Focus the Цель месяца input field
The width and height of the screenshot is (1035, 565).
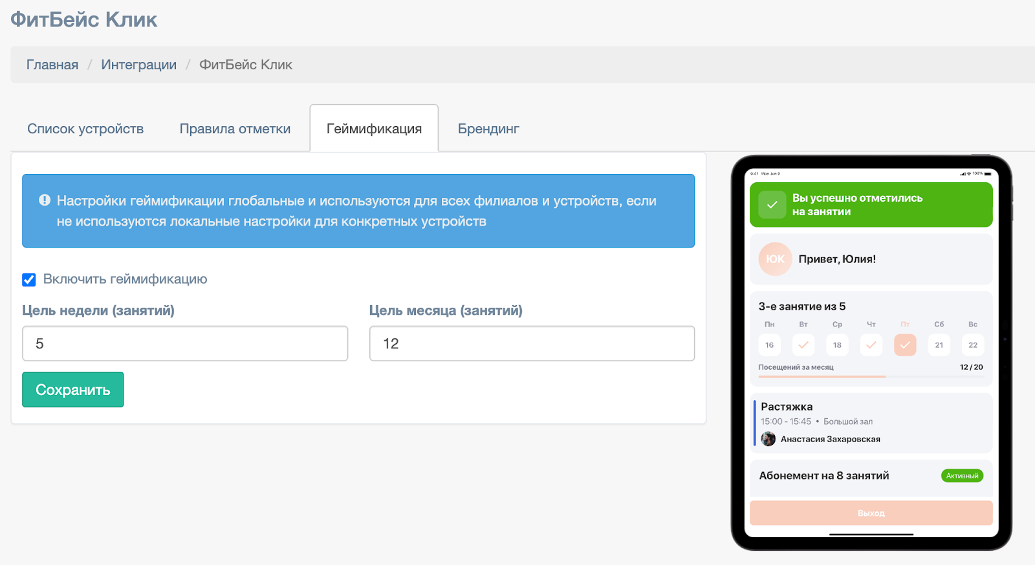[532, 343]
